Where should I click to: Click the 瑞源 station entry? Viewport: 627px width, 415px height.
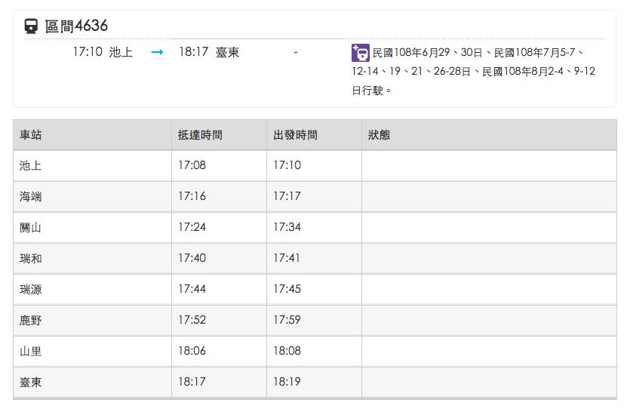tap(30, 289)
